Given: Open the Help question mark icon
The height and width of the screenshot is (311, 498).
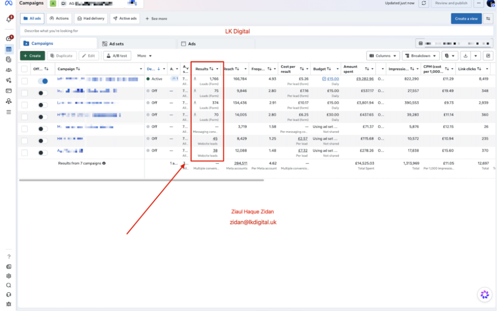Looking at the screenshot, I should (9, 257).
